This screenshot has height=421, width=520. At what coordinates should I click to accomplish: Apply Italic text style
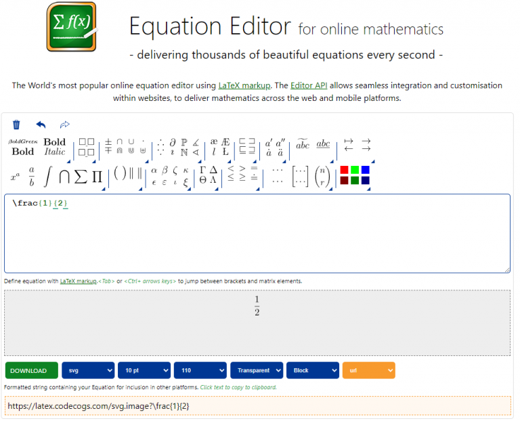[55, 152]
